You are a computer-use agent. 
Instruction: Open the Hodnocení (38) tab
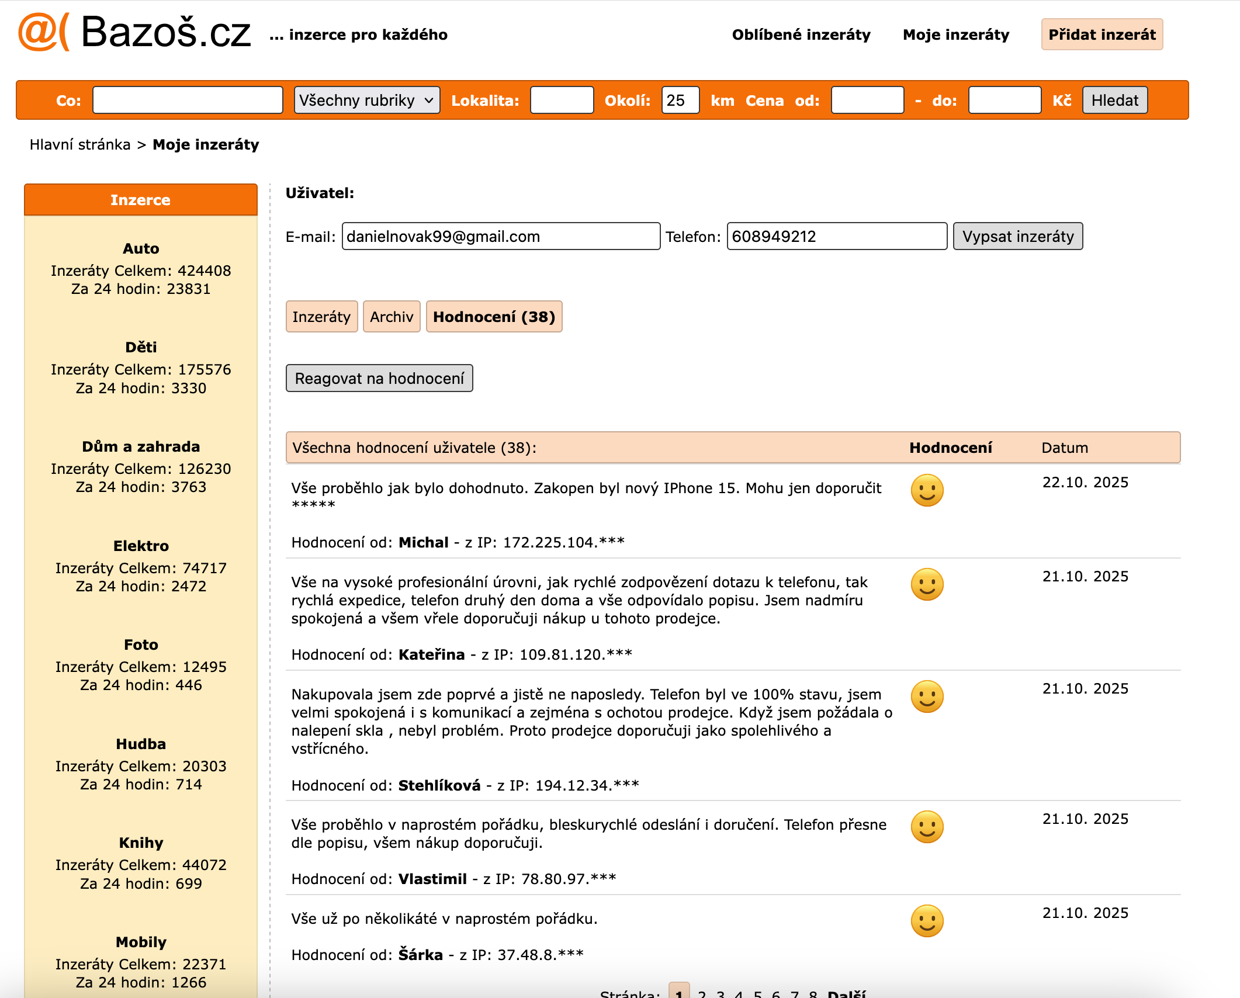pyautogui.click(x=494, y=317)
